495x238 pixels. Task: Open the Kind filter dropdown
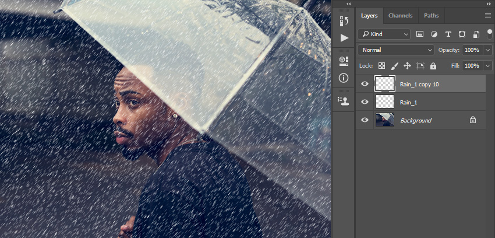pos(384,34)
